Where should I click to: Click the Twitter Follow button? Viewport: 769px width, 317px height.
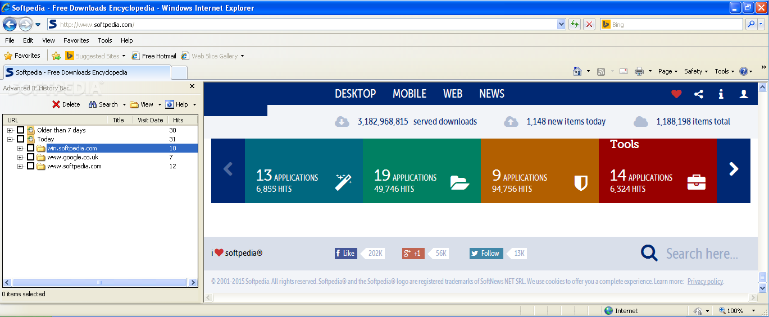(486, 254)
